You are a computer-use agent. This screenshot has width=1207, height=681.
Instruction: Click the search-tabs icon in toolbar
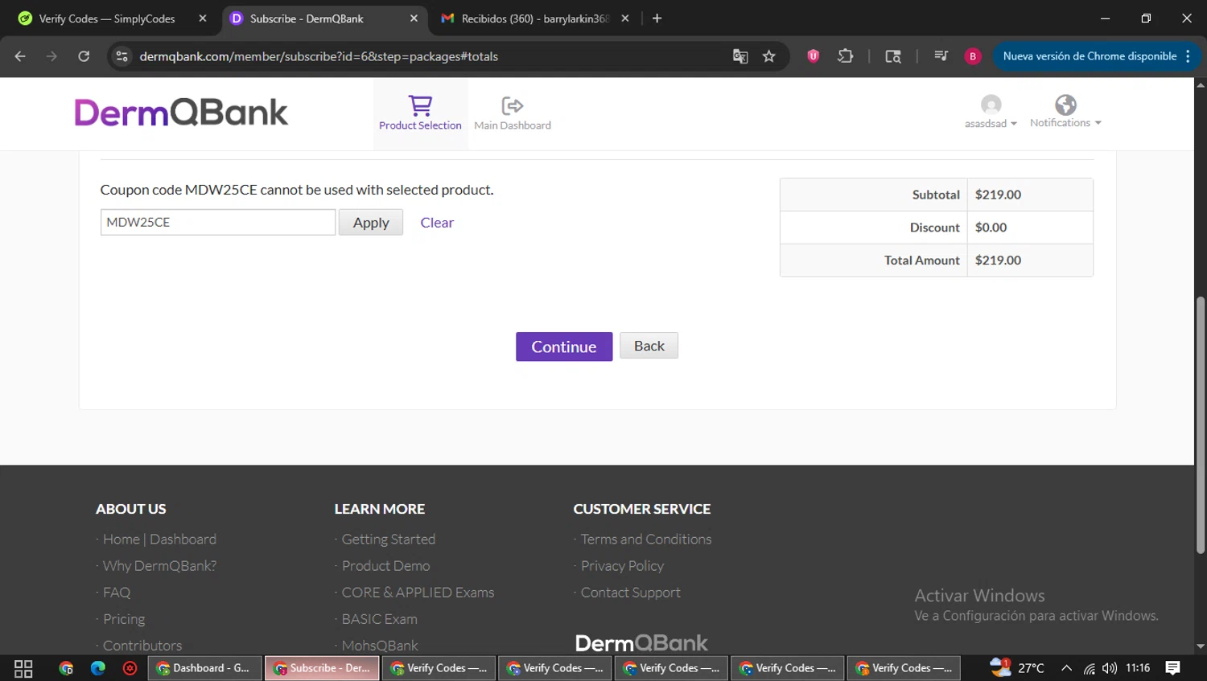click(893, 56)
